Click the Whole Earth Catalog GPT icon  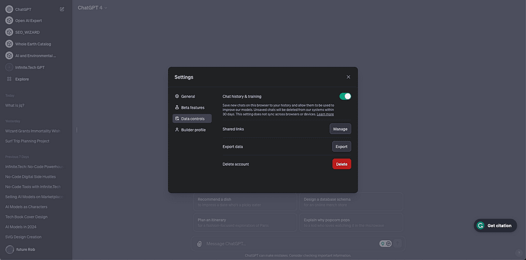pos(9,44)
